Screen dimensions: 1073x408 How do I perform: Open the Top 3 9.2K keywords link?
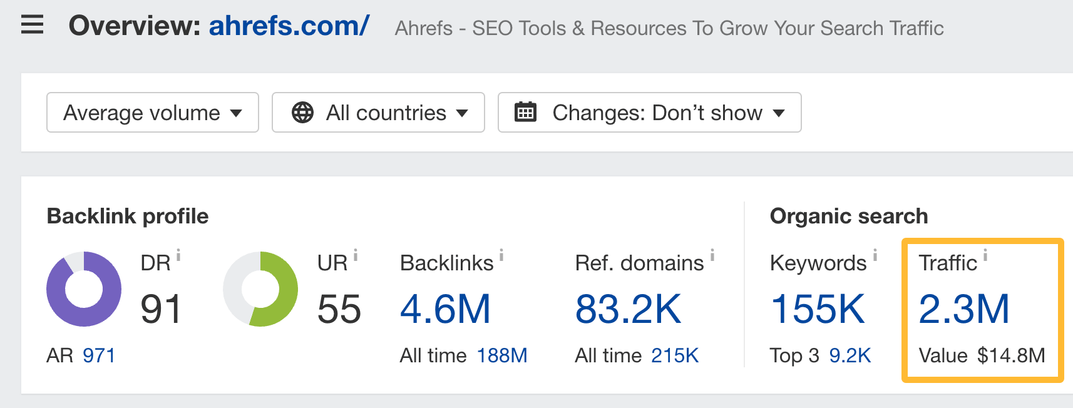[x=850, y=355]
